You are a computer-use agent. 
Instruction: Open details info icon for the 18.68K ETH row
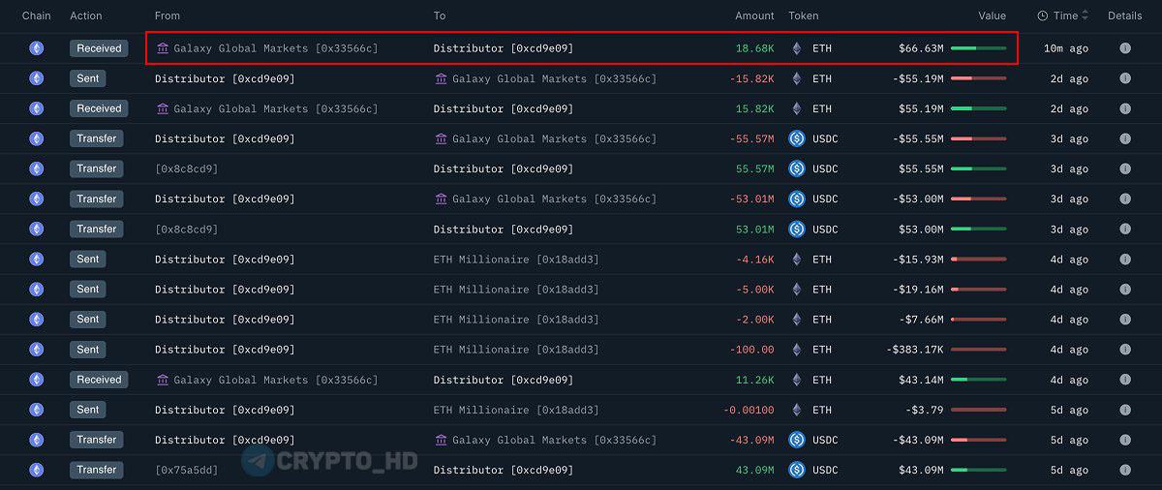pyautogui.click(x=1124, y=48)
